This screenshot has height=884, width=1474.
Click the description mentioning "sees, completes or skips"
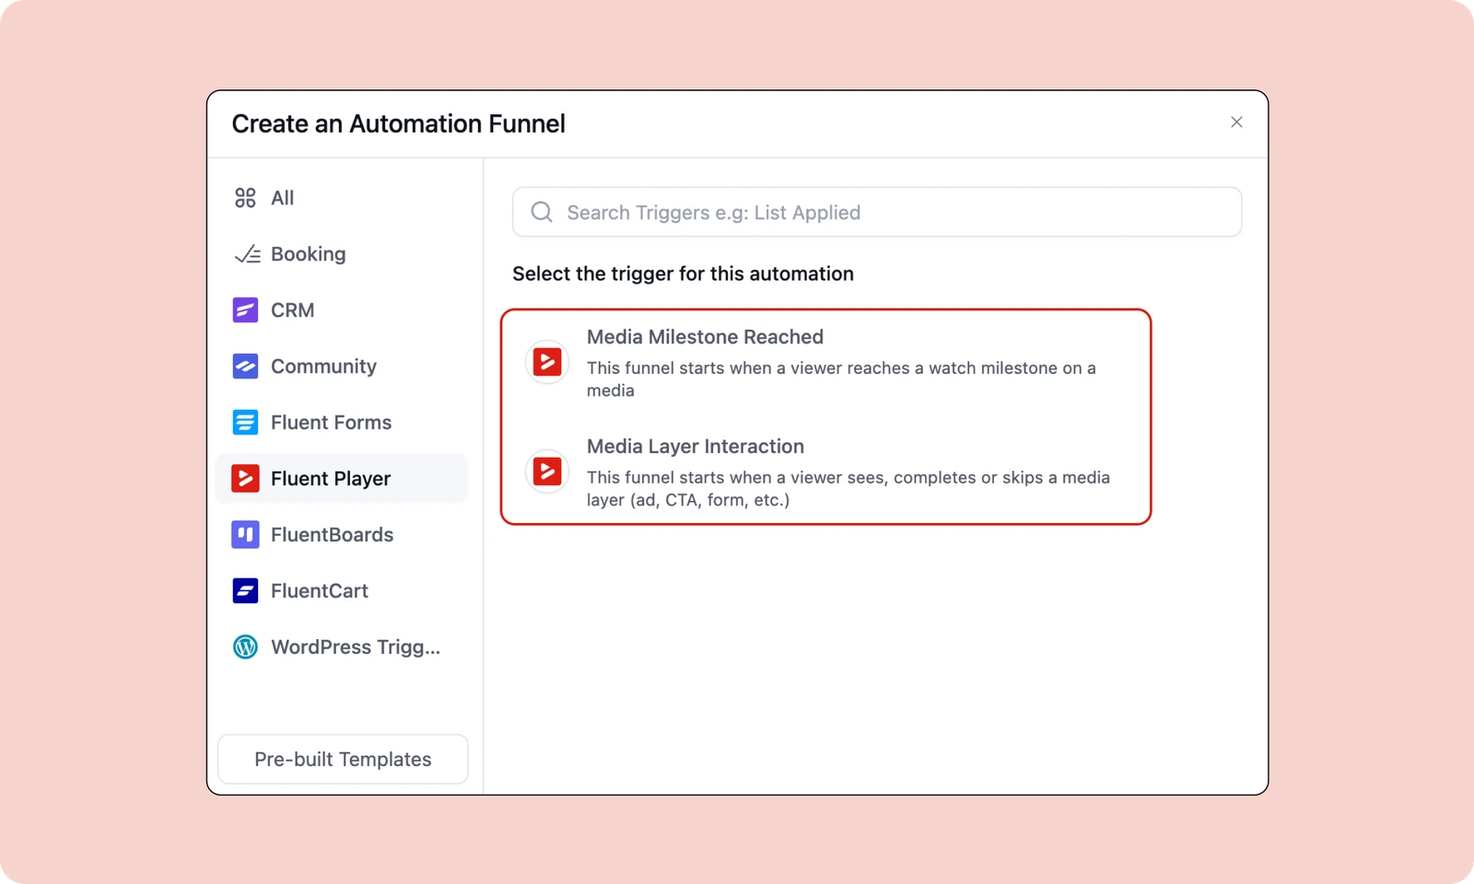848,489
